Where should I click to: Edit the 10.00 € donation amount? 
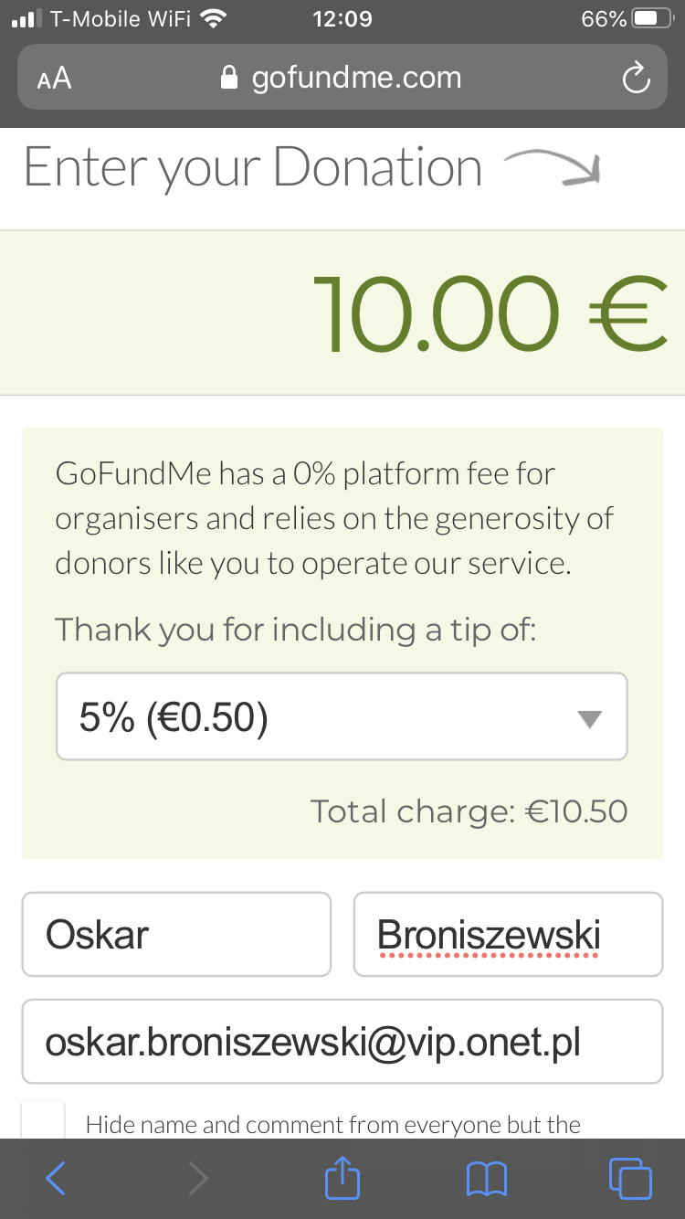[x=490, y=313]
